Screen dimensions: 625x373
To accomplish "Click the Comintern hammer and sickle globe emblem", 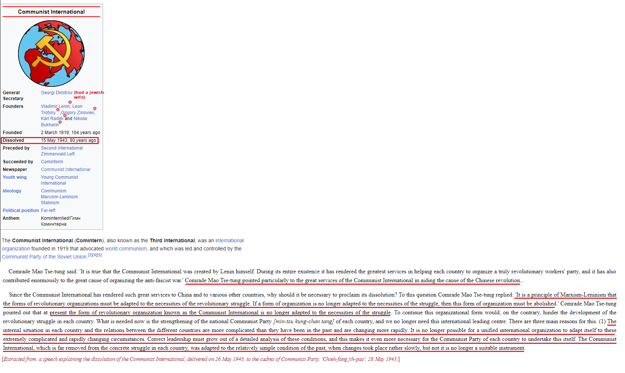I will click(x=51, y=54).
